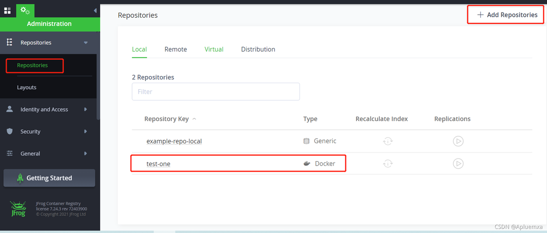Image resolution: width=547 pixels, height=233 pixels.
Task: Switch to the Virtual tab
Action: point(214,49)
